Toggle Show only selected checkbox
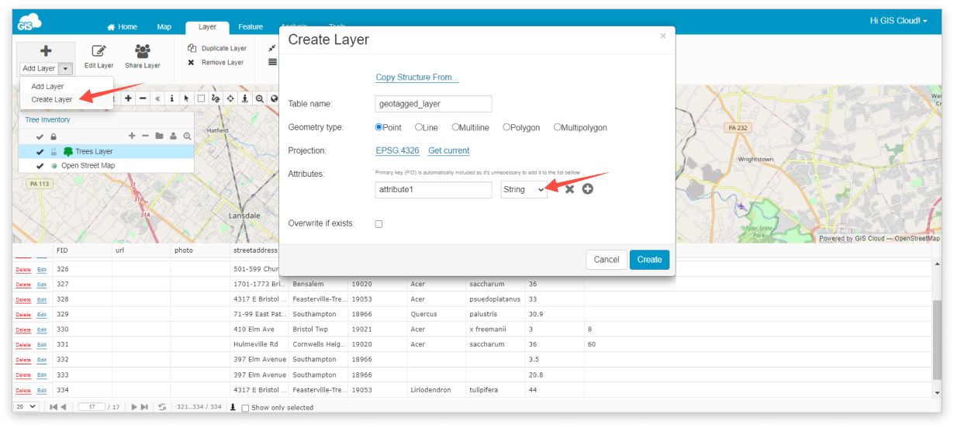Image resolution: width=954 pixels, height=428 pixels. [x=245, y=408]
